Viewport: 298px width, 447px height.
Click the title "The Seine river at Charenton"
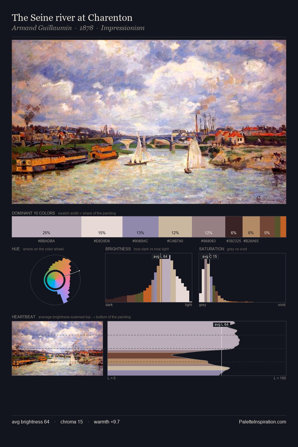click(72, 18)
